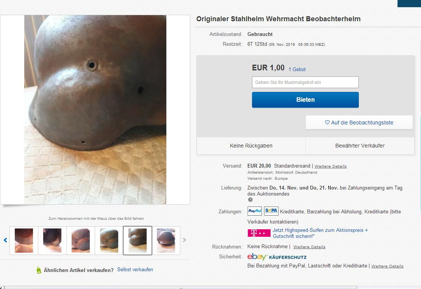Click the delivery help question mark icon
421x289 pixels.
coord(250,200)
